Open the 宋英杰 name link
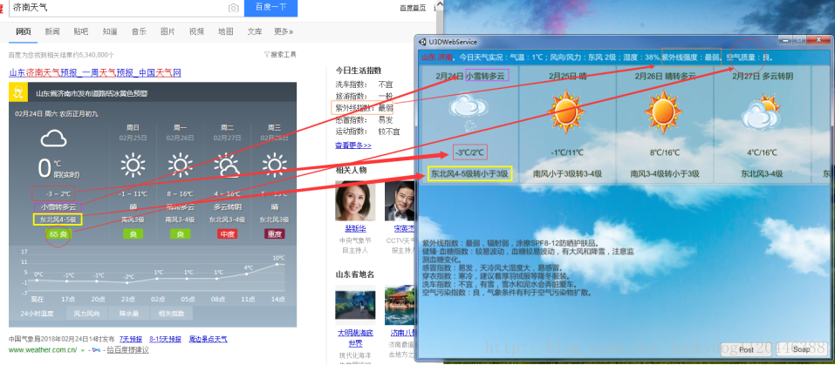835x365 pixels. (x=404, y=229)
